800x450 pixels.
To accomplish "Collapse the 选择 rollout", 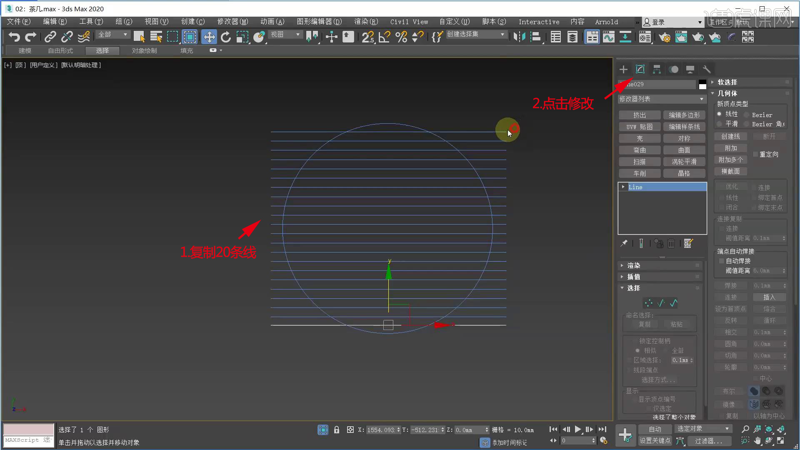I will pyautogui.click(x=660, y=288).
